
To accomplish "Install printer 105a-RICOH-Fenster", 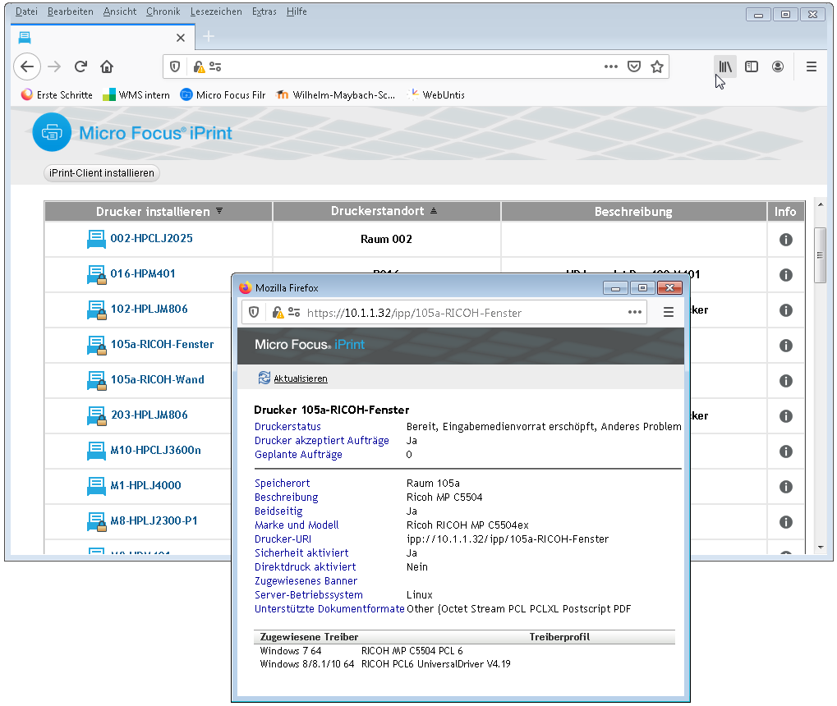I will pos(163,344).
